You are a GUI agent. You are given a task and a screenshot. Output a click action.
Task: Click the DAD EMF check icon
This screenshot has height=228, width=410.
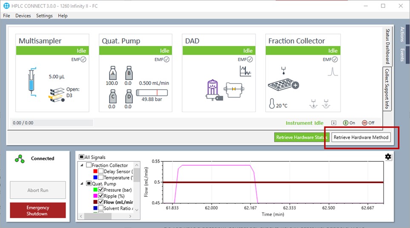tap(250, 59)
